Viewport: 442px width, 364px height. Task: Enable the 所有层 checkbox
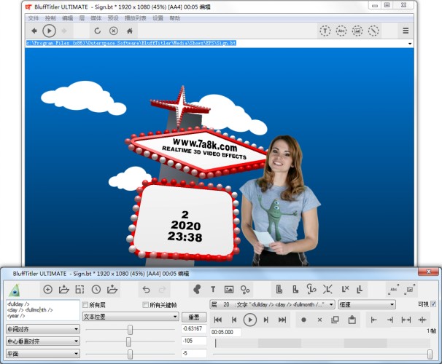(86, 304)
